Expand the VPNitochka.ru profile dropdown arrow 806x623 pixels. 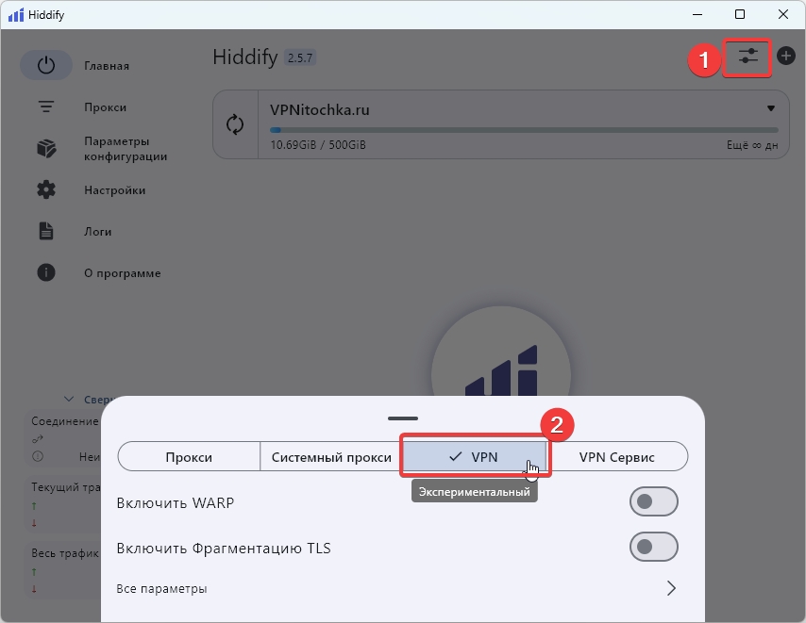[771, 108]
